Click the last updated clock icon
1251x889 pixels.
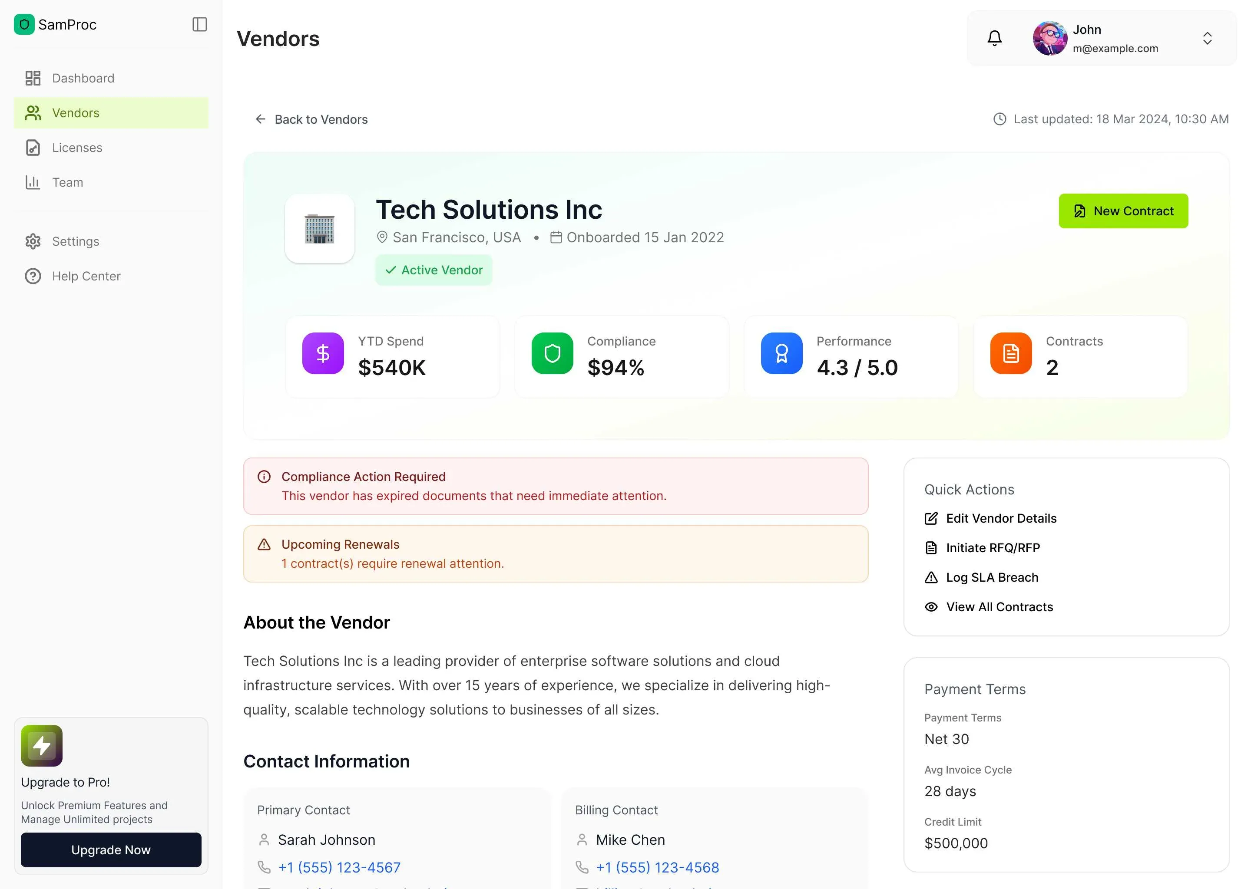coord(999,119)
